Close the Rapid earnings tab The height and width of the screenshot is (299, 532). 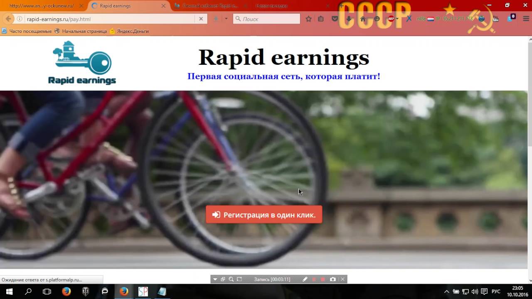pyautogui.click(x=164, y=6)
